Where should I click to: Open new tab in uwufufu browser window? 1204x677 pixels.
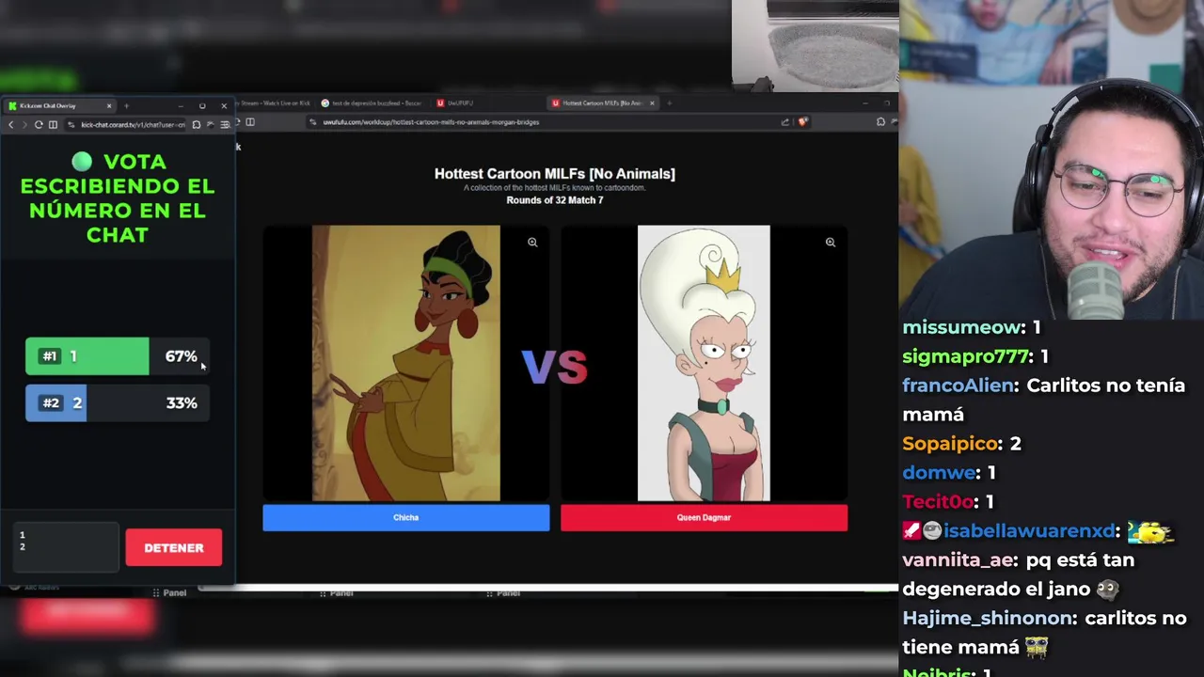point(670,102)
